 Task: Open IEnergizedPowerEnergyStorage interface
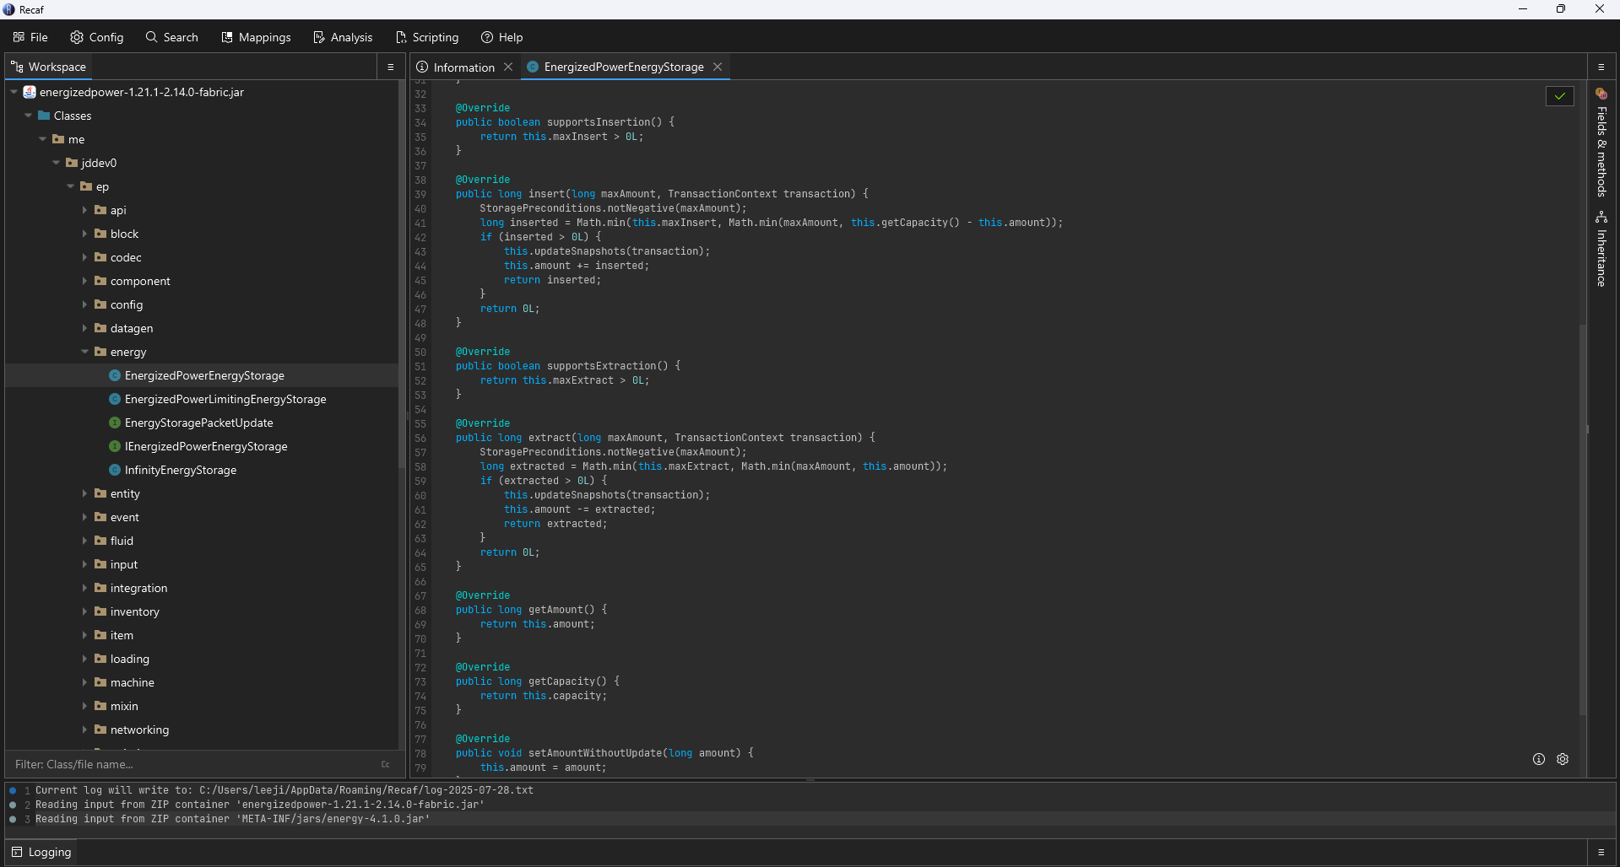(206, 446)
